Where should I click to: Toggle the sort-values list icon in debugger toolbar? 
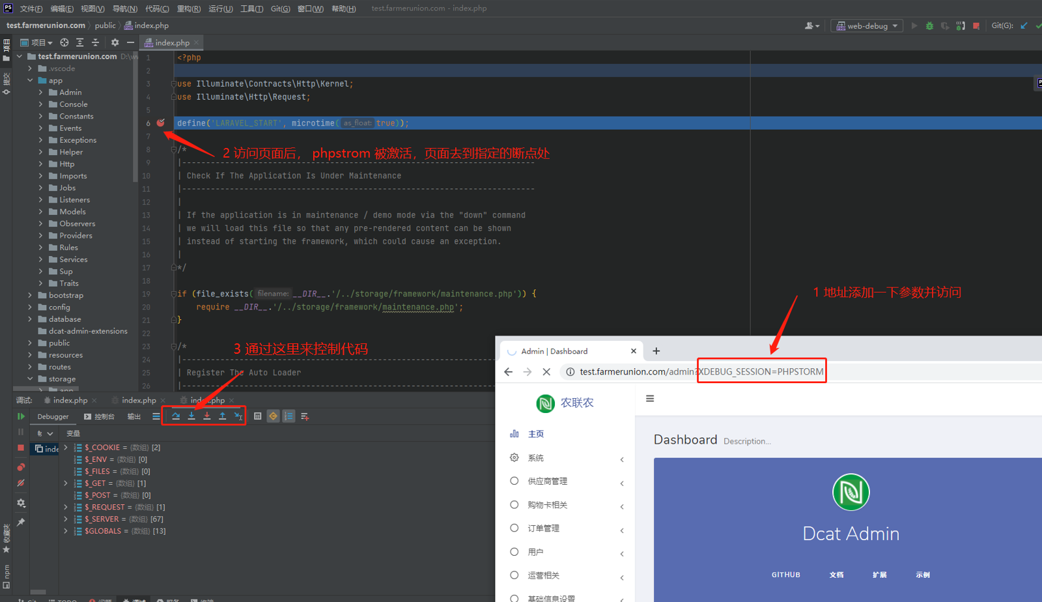[x=289, y=416]
